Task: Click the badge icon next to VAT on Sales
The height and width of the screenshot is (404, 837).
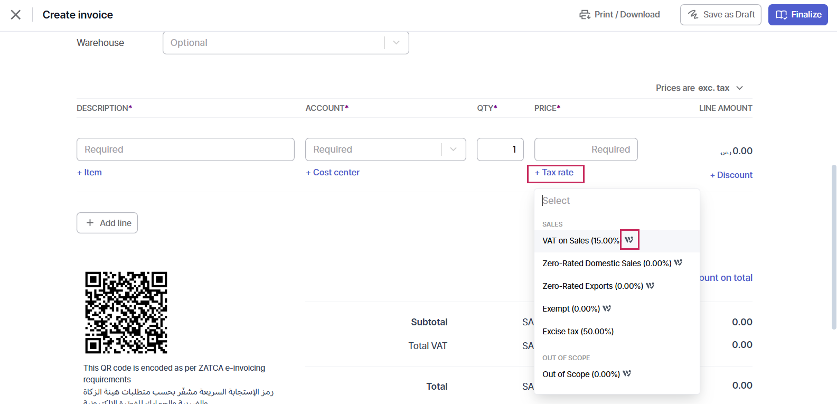Action: 629,240
